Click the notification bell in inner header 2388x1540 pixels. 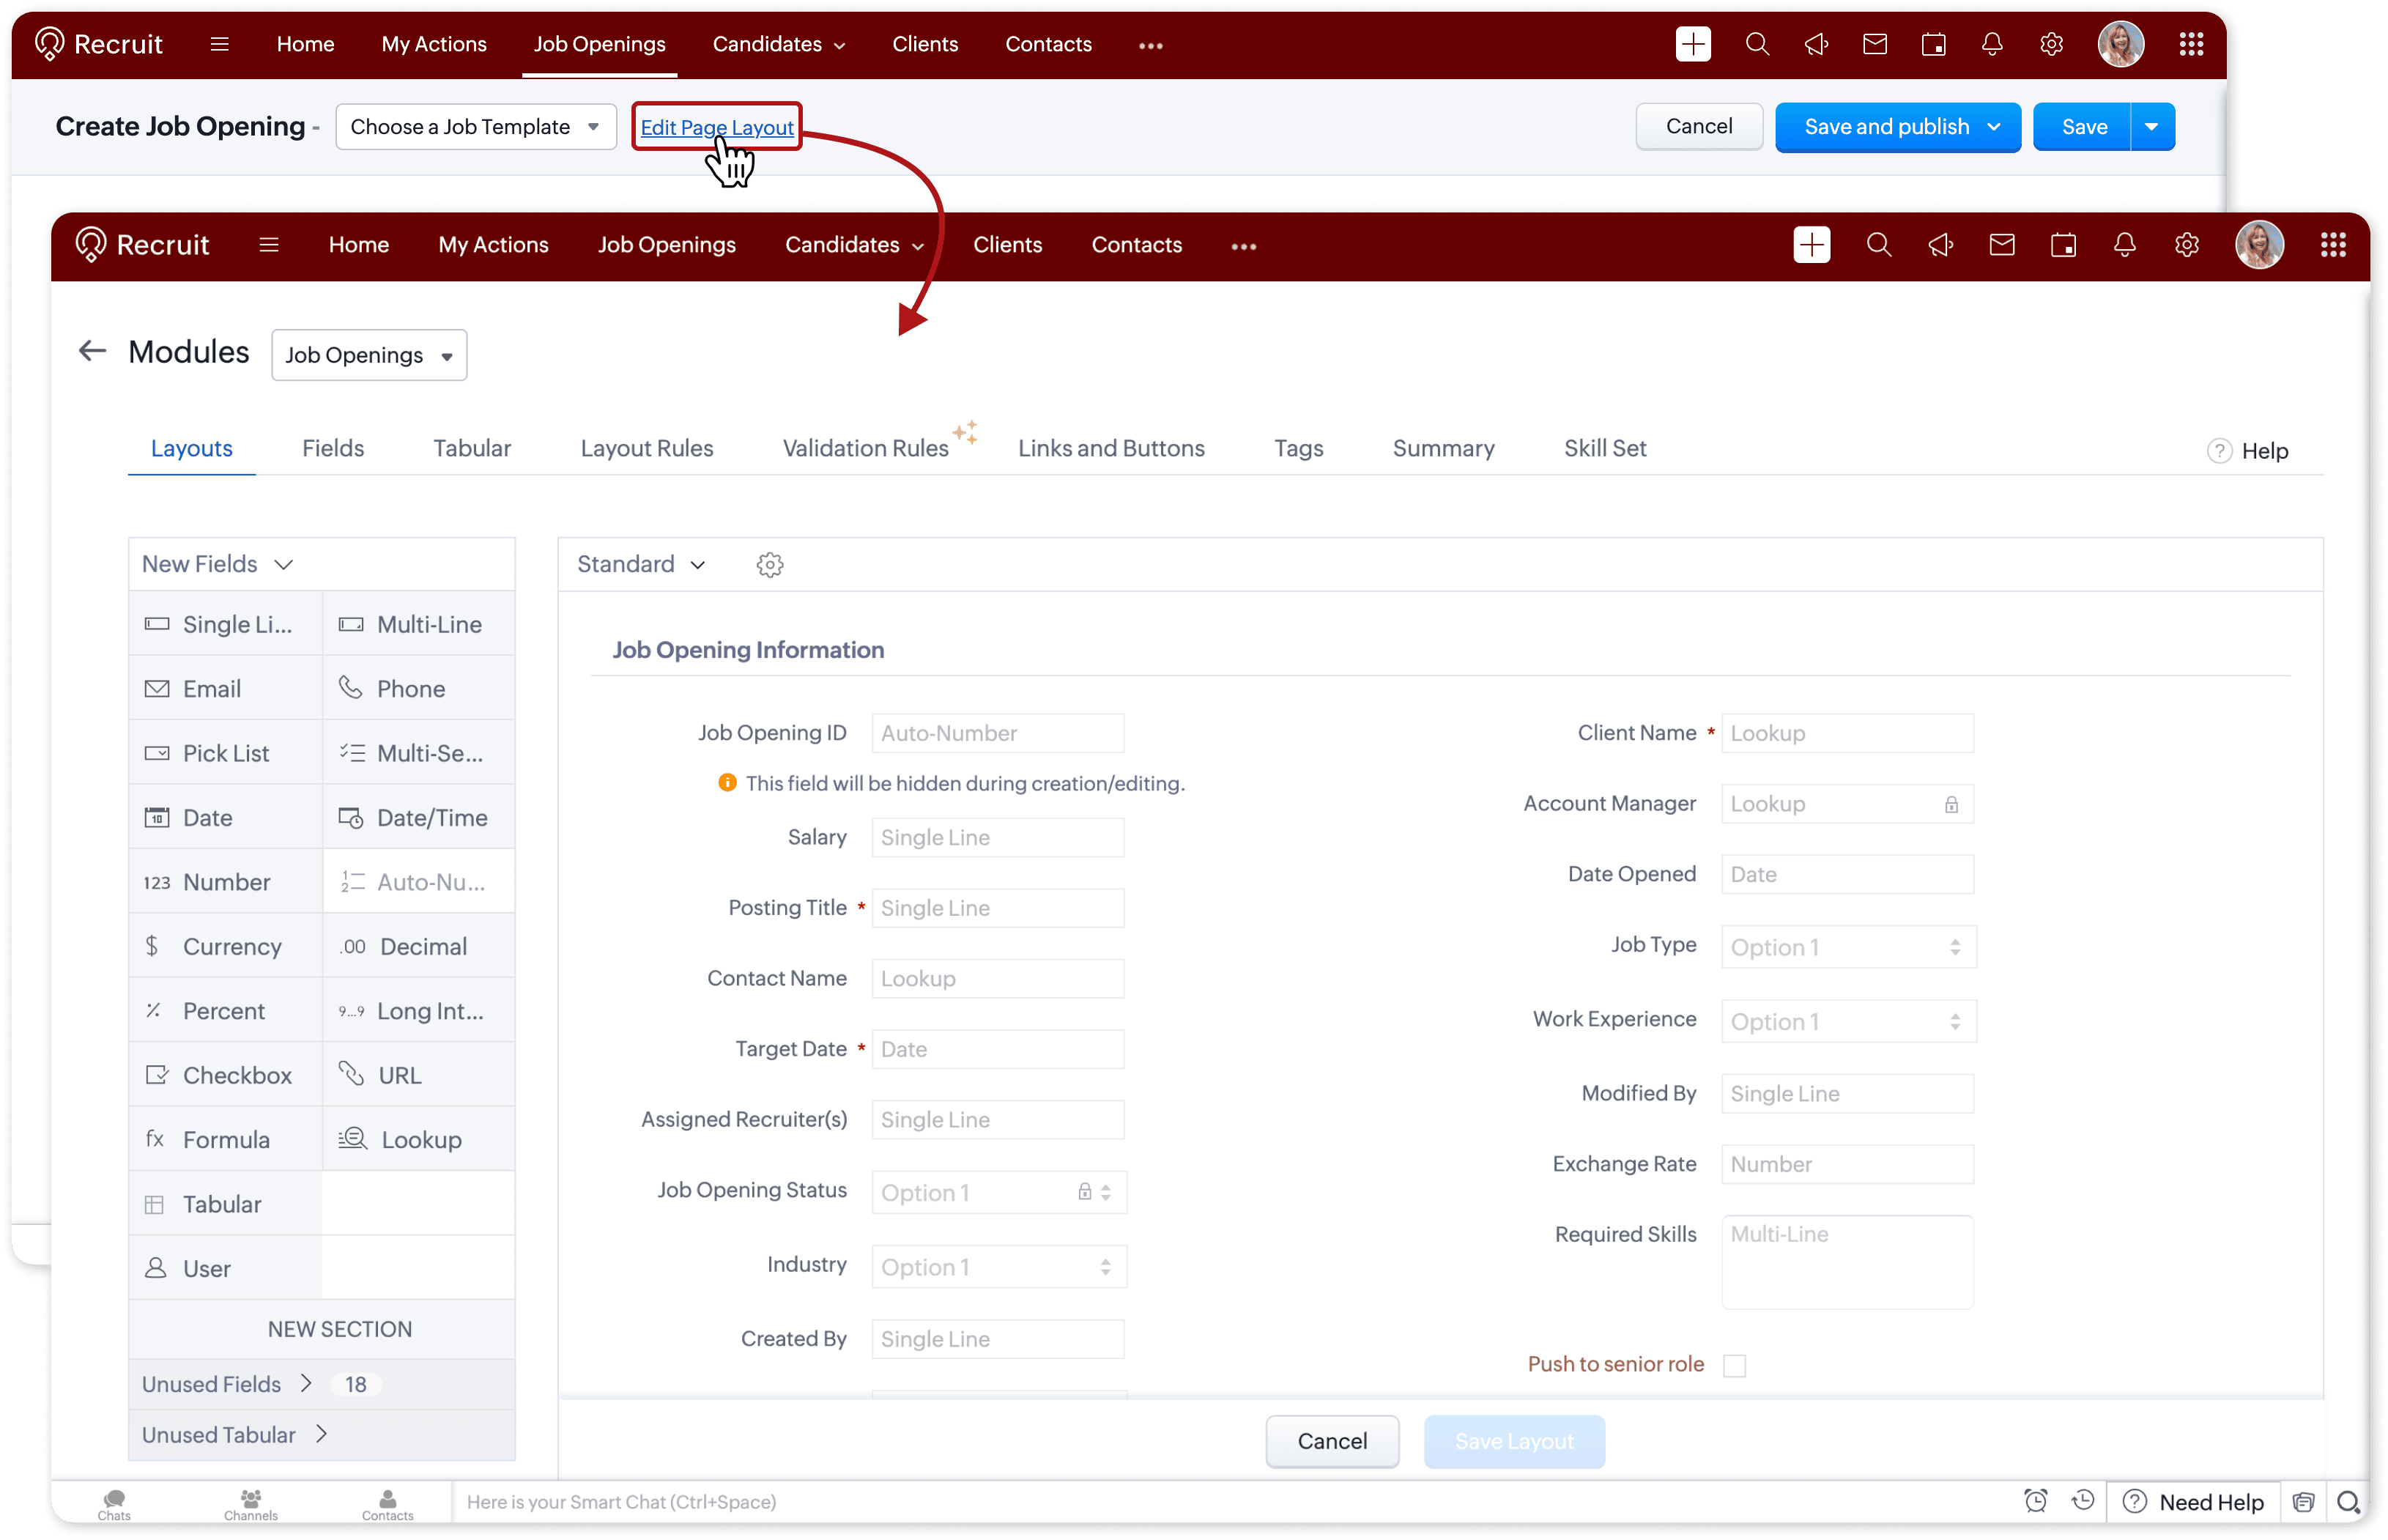(2124, 246)
